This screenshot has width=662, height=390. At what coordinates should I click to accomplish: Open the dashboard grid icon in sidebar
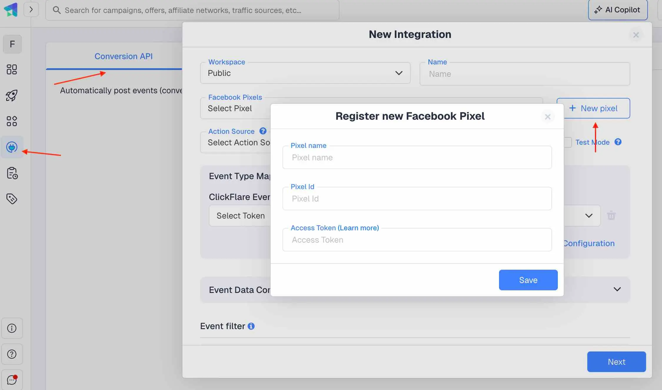tap(12, 69)
